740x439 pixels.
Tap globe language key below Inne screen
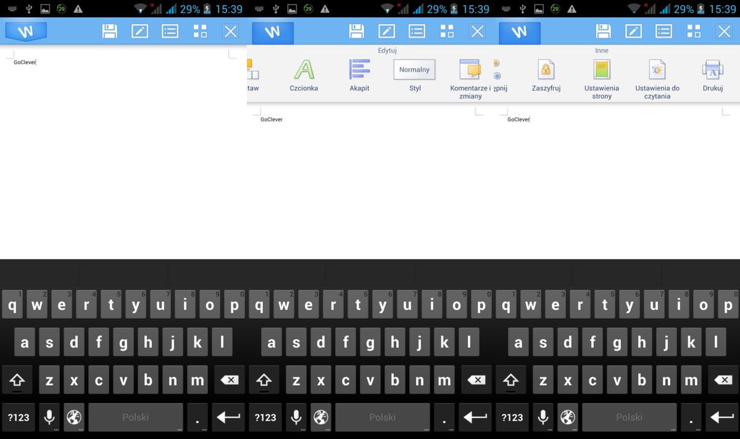pos(568,417)
